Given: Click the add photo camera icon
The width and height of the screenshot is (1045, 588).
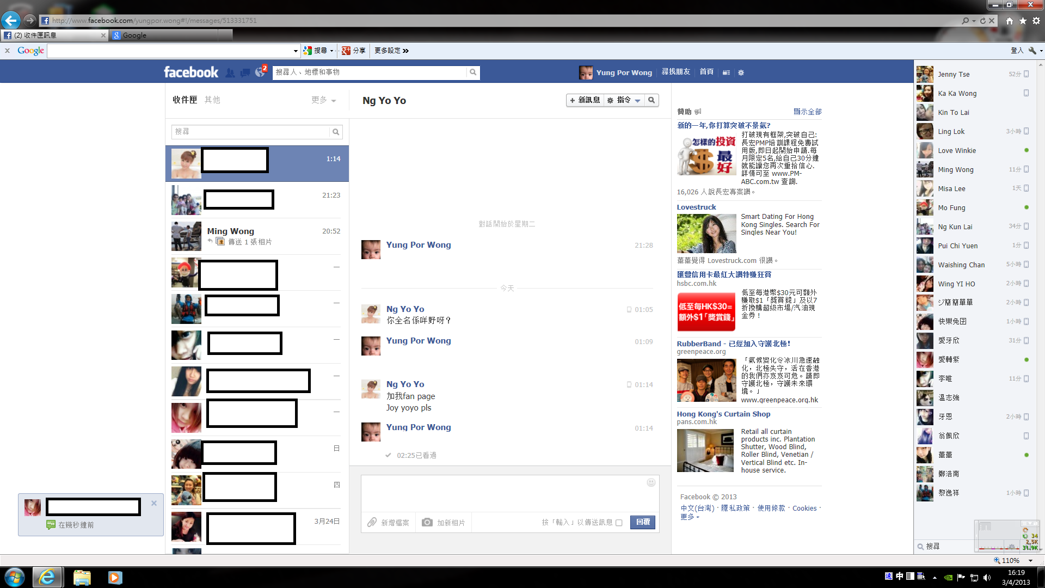Looking at the screenshot, I should pyautogui.click(x=427, y=522).
